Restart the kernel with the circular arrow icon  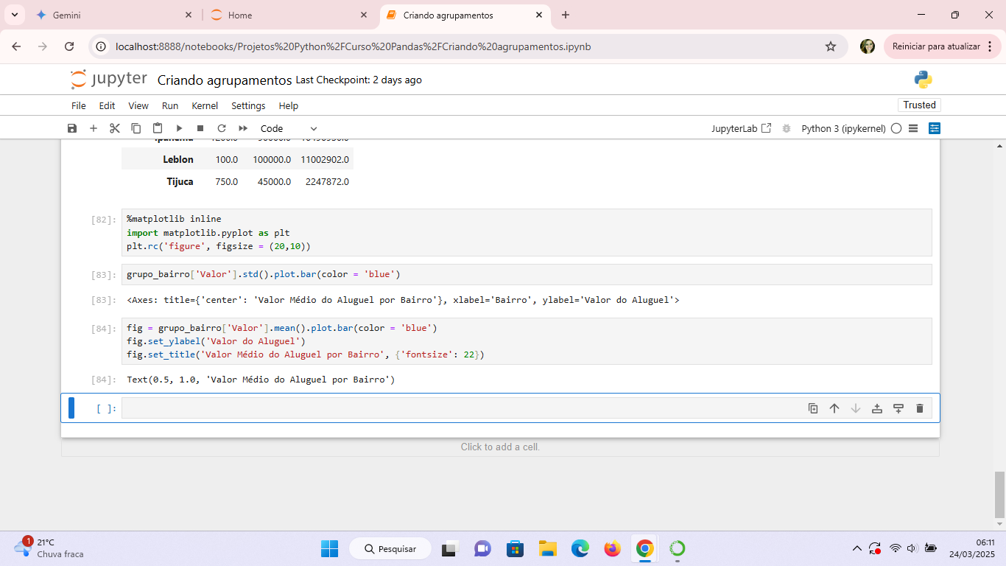point(221,128)
